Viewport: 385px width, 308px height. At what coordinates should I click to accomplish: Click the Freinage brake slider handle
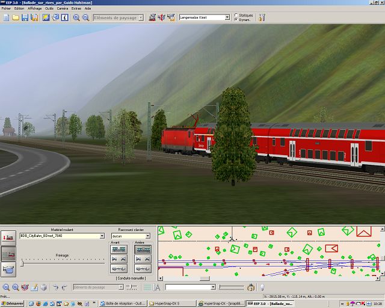22,263
